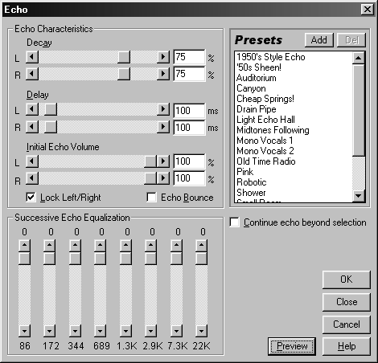Click right arrow of Decay L slider
The width and height of the screenshot is (378, 363).
(x=163, y=57)
